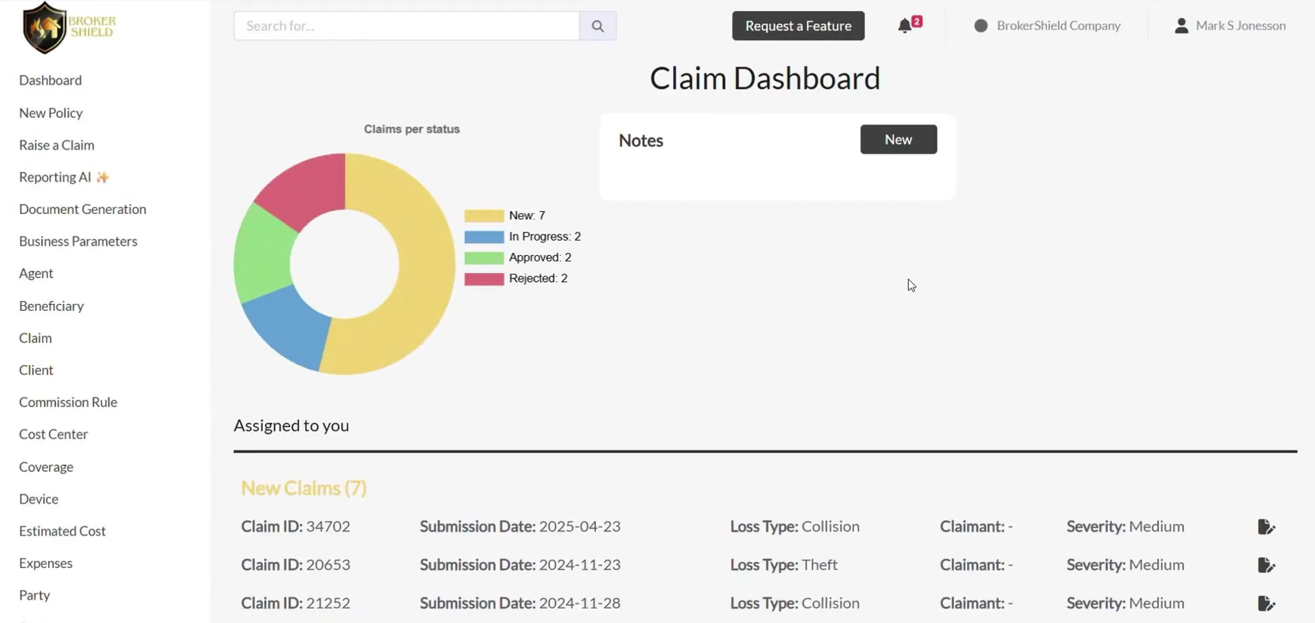This screenshot has height=623, width=1315.
Task: Open the Dashboard sidebar item
Action: [x=50, y=80]
